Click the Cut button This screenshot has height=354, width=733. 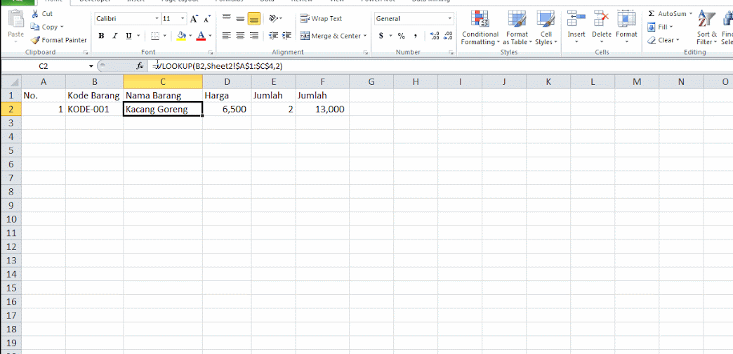[x=42, y=14]
